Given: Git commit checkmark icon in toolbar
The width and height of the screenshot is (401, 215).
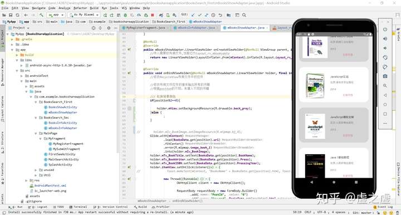Looking at the screenshot, I should pos(200,15).
